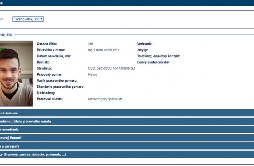
Task: Click the 'Osobné číslo:' label
Action: click(47, 44)
